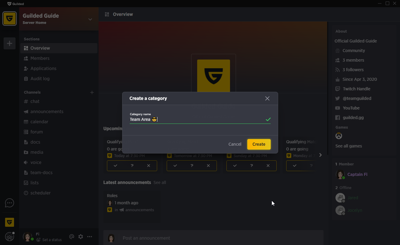Click the Overwatch game icon
The height and width of the screenshot is (245, 400).
point(338,136)
